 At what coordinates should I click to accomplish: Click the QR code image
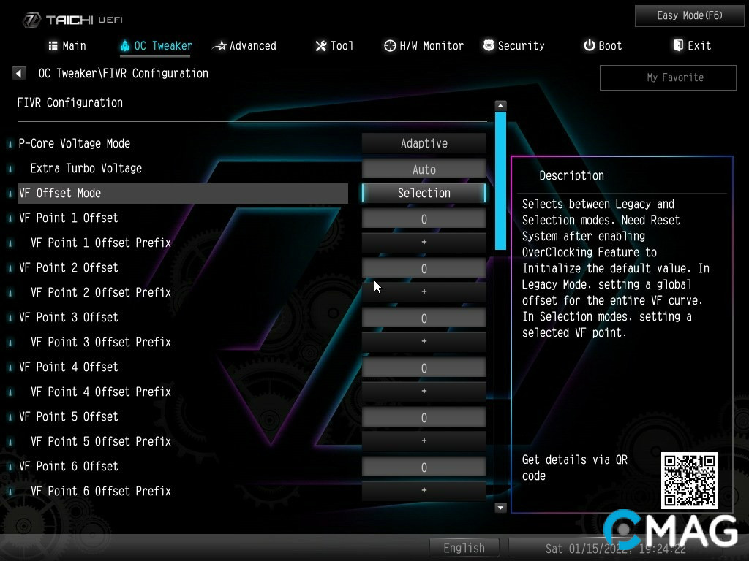pos(689,480)
